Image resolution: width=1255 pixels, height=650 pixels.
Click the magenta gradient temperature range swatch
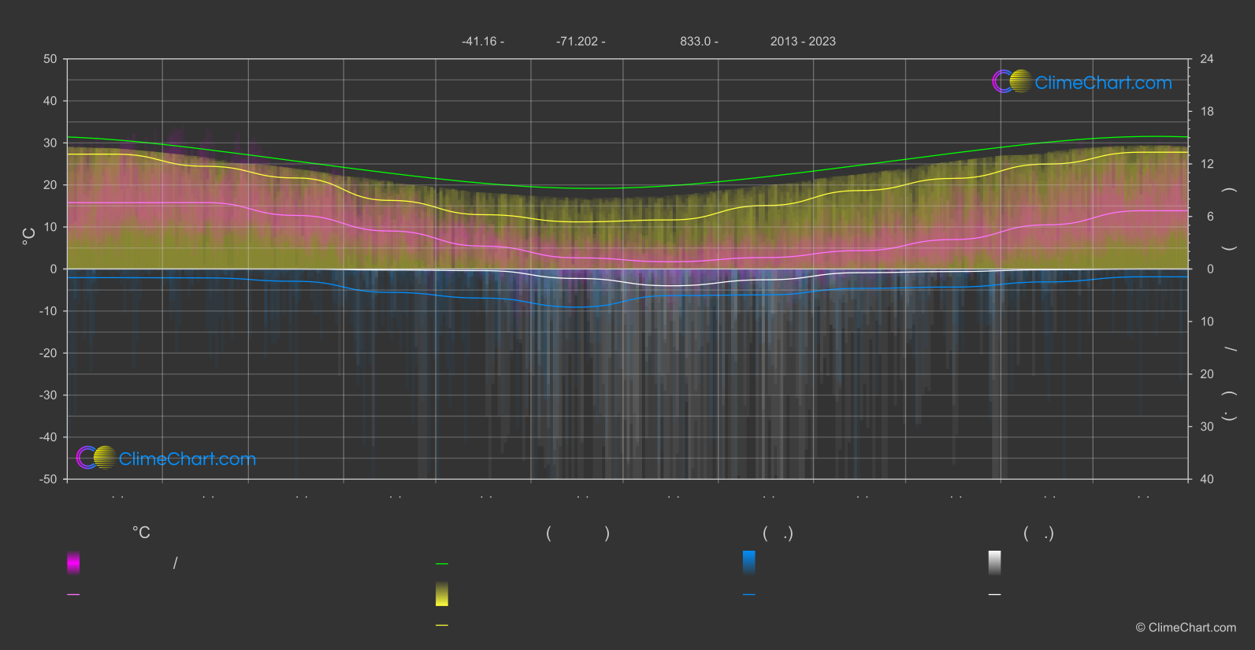tap(73, 563)
